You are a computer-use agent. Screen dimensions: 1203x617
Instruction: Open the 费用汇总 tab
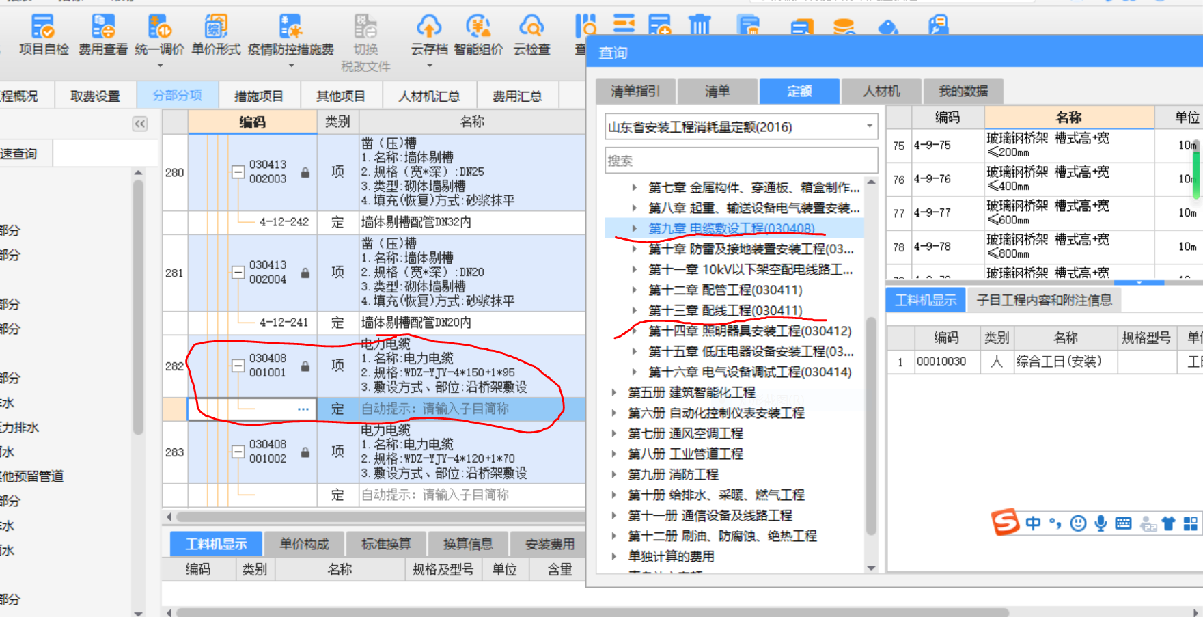[x=518, y=96]
